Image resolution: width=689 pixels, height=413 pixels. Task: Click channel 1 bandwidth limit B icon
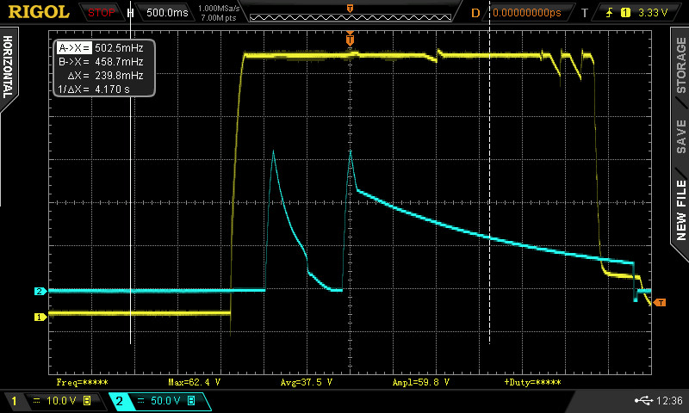(87, 401)
